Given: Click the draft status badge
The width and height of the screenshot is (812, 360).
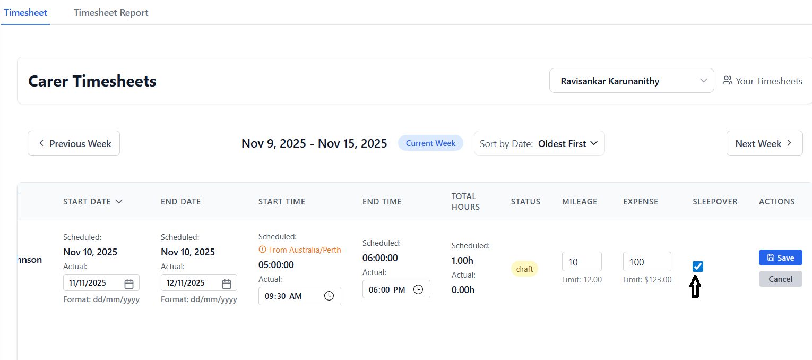Looking at the screenshot, I should [x=524, y=269].
